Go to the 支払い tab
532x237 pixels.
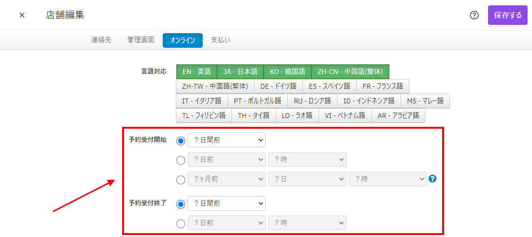pos(220,40)
